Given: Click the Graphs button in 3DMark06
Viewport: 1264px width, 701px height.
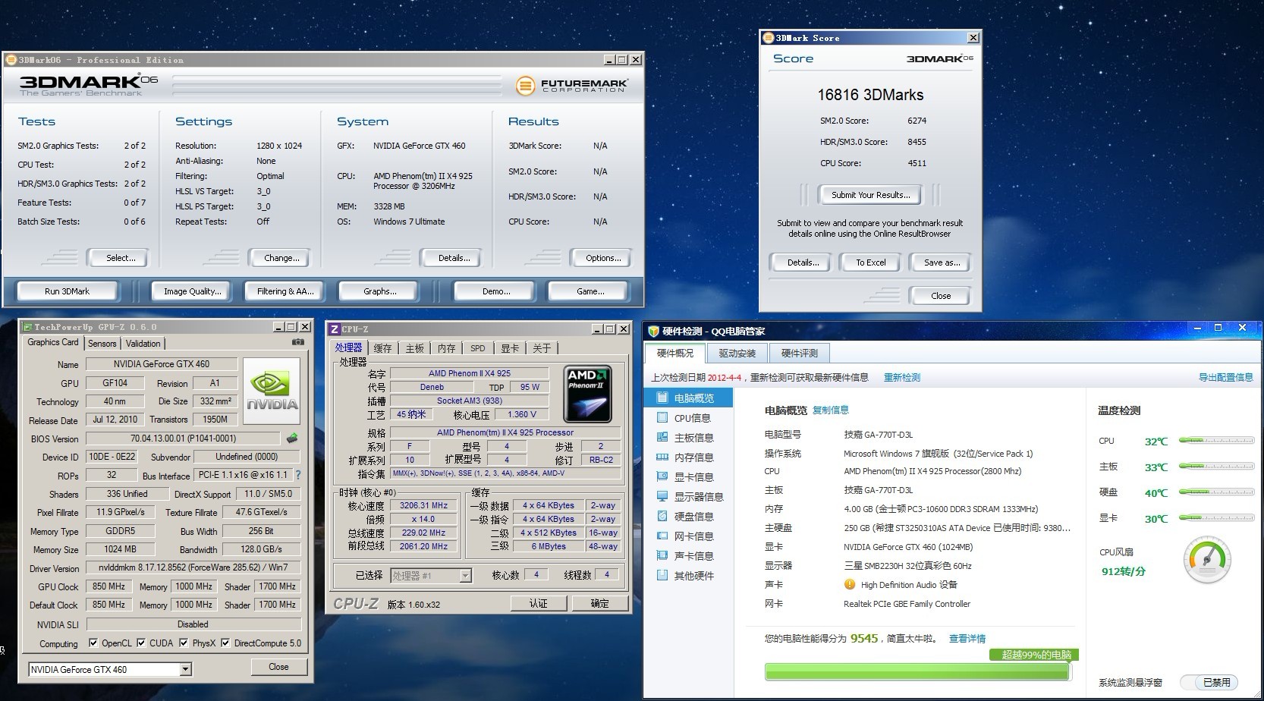Looking at the screenshot, I should point(379,291).
